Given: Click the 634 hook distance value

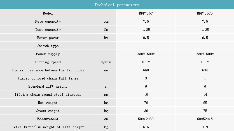Looking at the screenshot, I should (205, 70).
